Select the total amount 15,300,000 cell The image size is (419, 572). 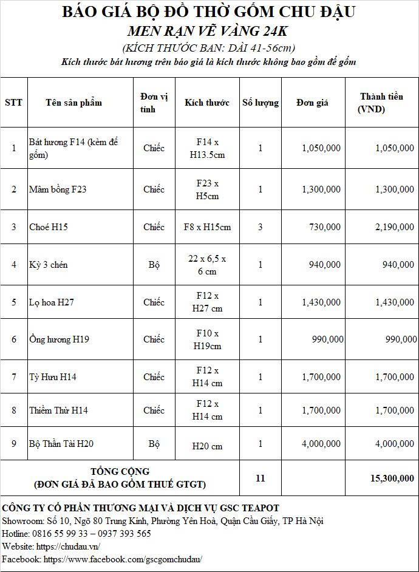382,478
